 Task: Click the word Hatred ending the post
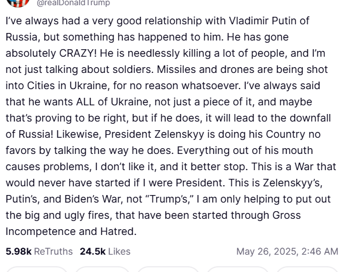[x=118, y=231]
